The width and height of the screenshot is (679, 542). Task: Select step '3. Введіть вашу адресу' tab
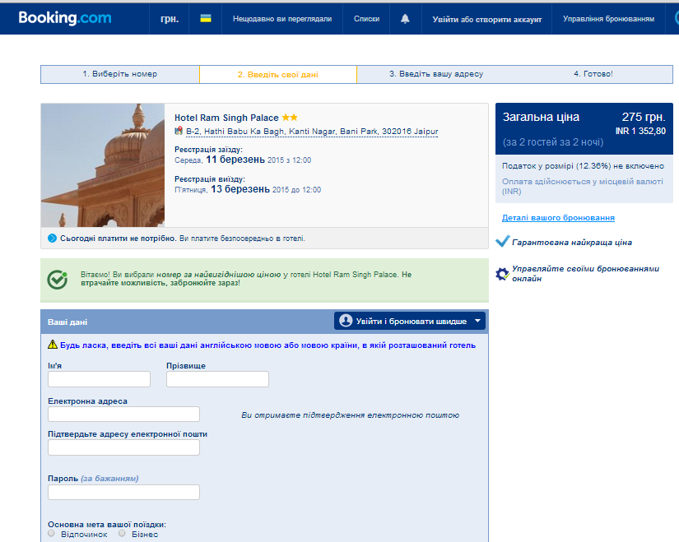[436, 74]
